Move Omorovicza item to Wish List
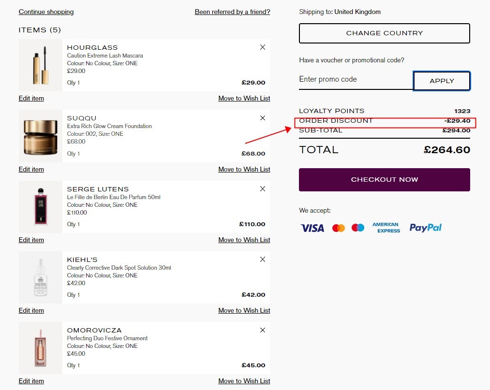 pos(244,381)
